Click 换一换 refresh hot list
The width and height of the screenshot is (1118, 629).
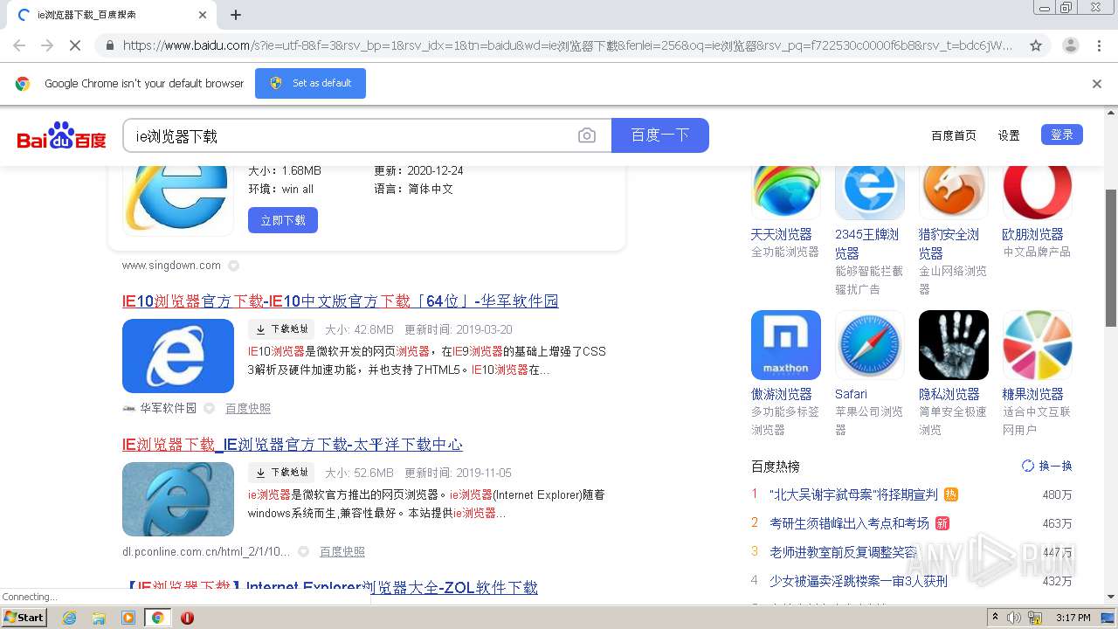coord(1046,467)
